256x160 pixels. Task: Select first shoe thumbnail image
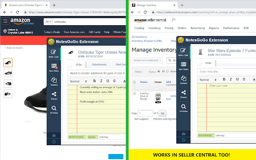[x=8, y=62]
